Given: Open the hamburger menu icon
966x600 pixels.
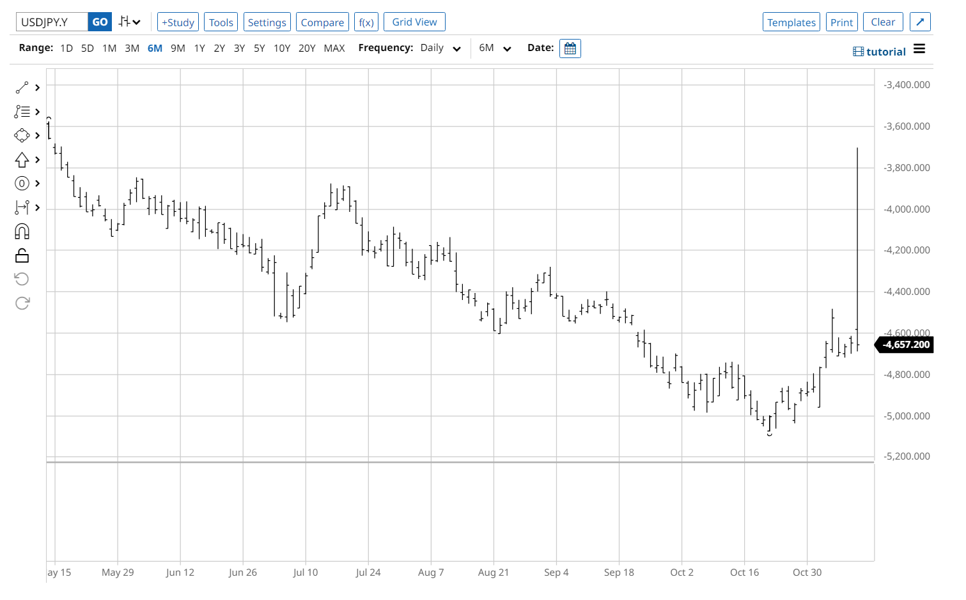Looking at the screenshot, I should (919, 49).
